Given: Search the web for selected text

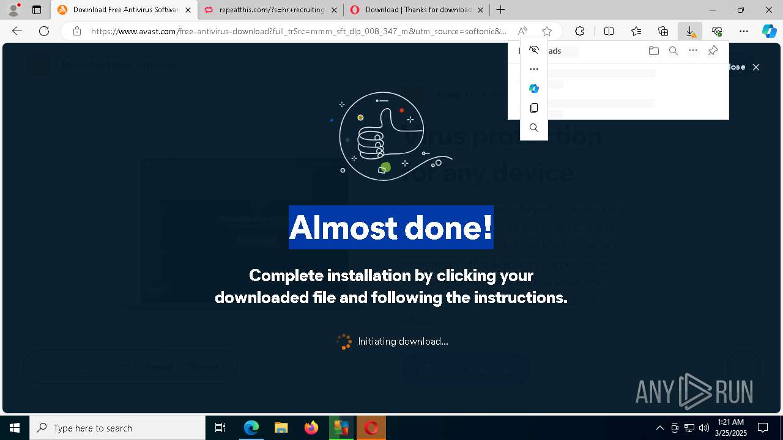Looking at the screenshot, I should pos(534,128).
